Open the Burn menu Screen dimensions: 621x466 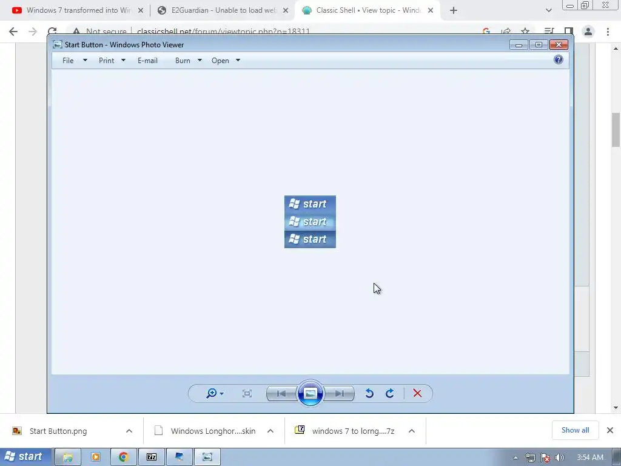[183, 61]
